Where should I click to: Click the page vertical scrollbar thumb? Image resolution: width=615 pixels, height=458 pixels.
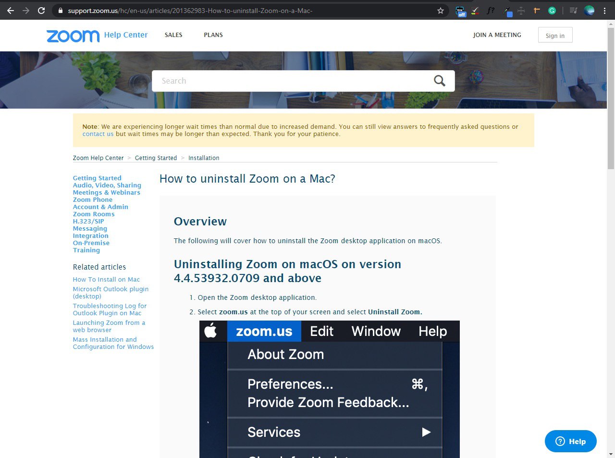click(611, 98)
